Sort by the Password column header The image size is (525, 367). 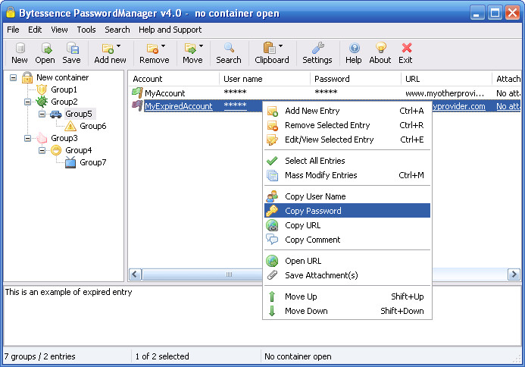355,79
